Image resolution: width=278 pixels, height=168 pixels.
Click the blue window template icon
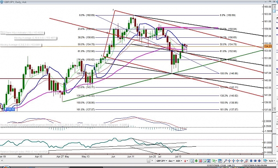click(220, 161)
